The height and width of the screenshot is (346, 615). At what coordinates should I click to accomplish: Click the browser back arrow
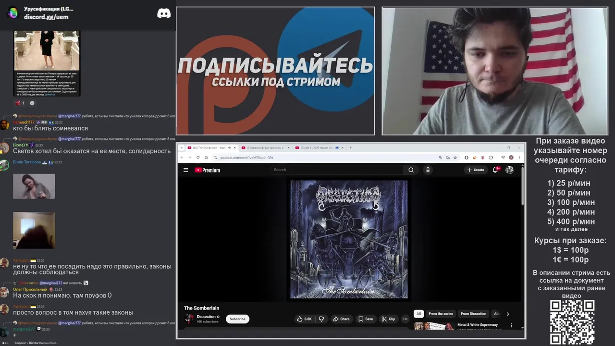coord(182,157)
